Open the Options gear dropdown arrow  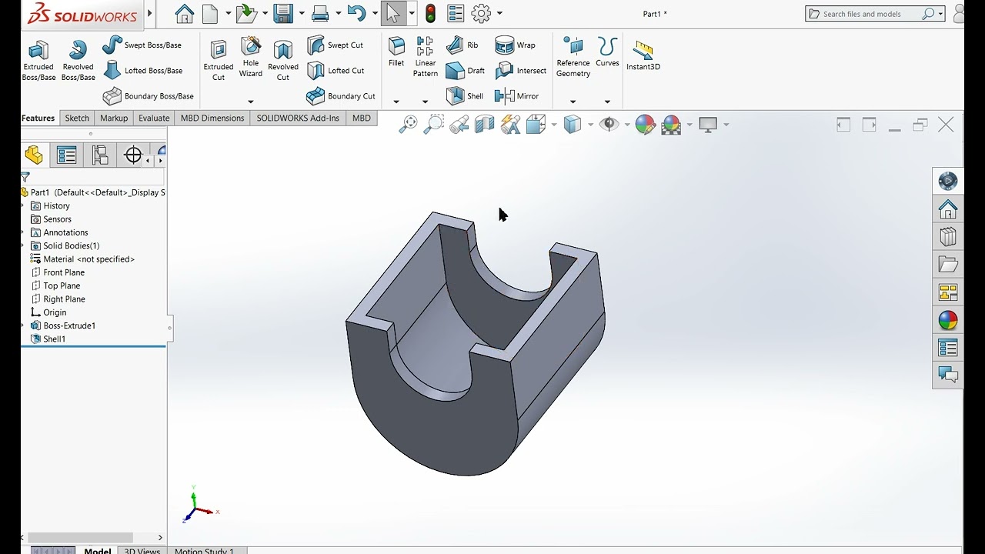499,13
